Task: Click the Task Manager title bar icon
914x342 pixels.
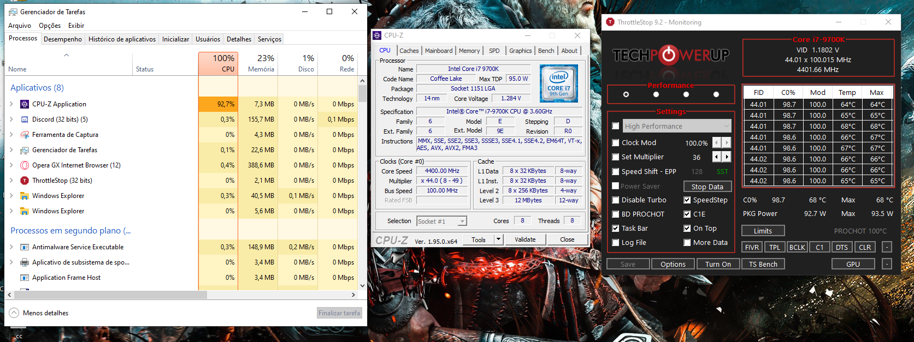Action: [13, 11]
